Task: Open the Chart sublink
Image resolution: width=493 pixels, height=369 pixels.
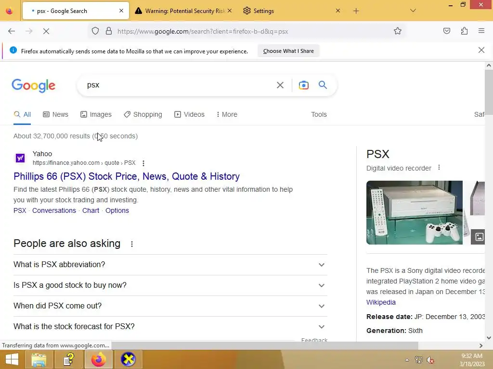Action: [91, 210]
